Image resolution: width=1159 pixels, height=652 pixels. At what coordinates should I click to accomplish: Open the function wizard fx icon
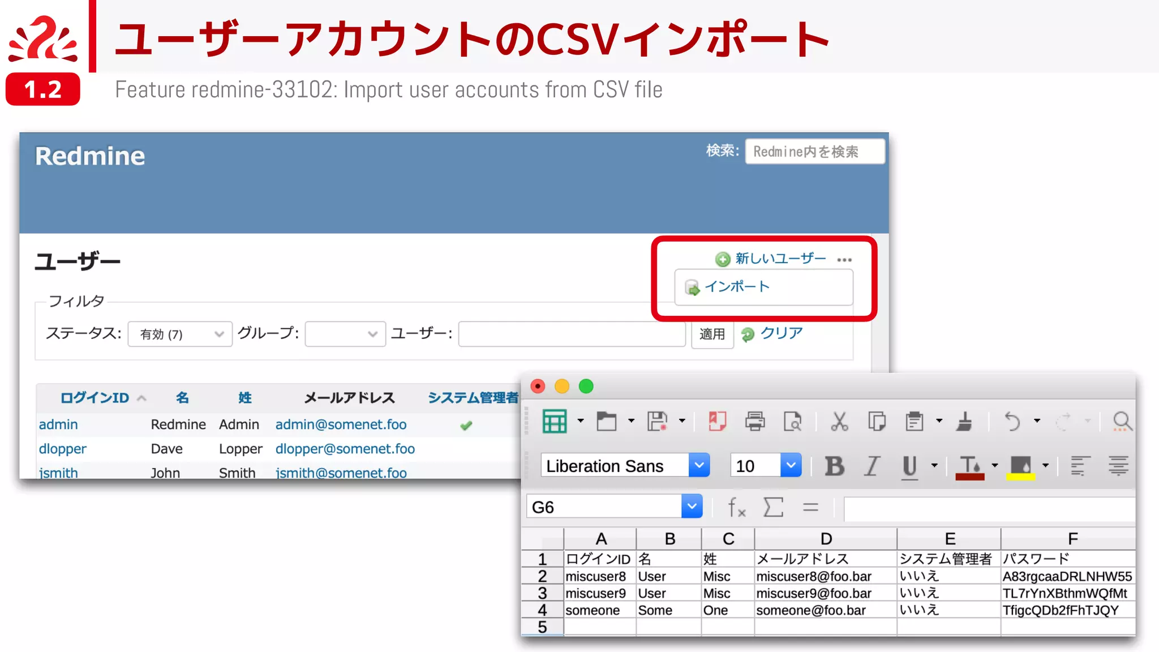click(x=736, y=507)
